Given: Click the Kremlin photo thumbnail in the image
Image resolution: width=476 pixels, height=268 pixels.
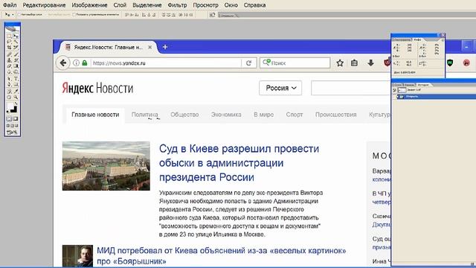Looking at the screenshot, I should pos(106,166).
